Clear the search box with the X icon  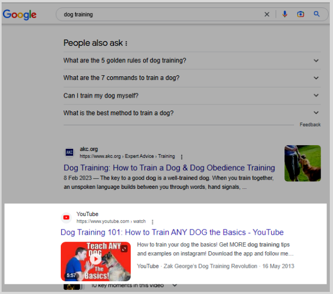tap(267, 14)
